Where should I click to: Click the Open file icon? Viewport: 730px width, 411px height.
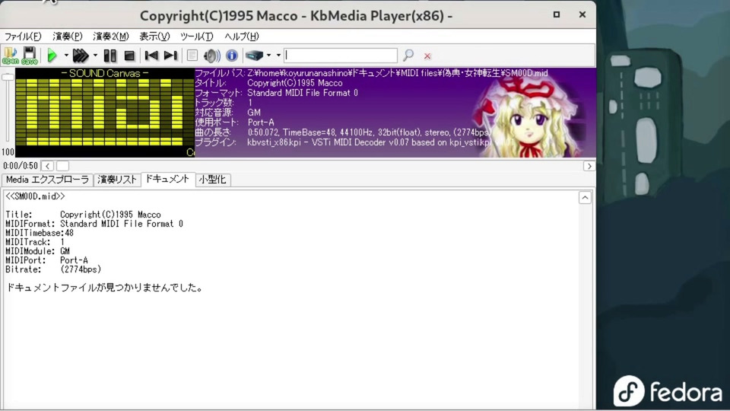click(10, 56)
